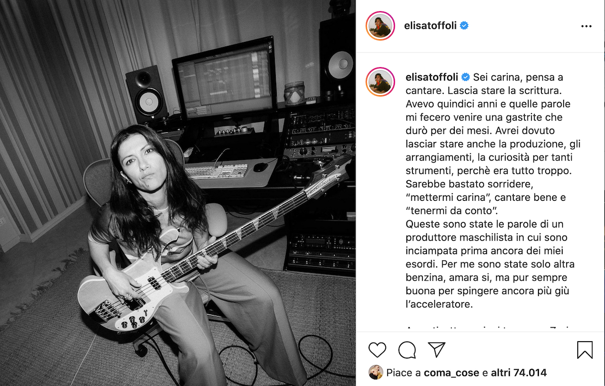
Task: Click the small liker avatar beside Piace a
Action: point(376,373)
